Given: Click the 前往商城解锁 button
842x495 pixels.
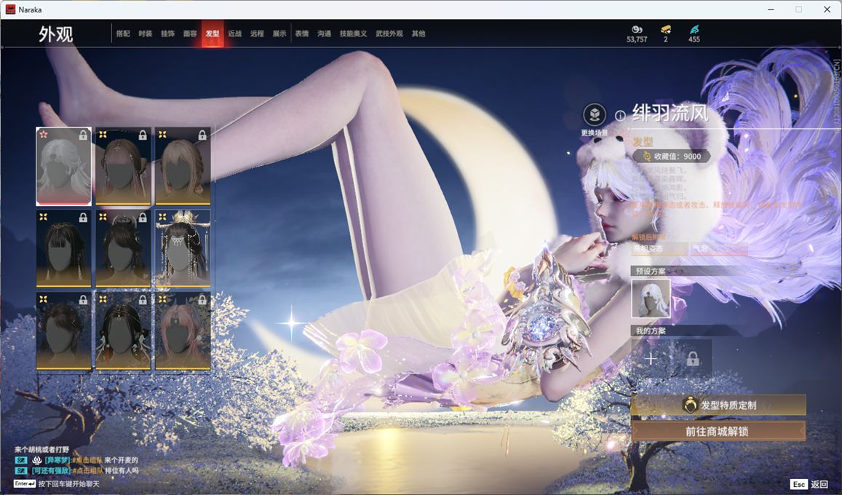Looking at the screenshot, I should tap(718, 431).
